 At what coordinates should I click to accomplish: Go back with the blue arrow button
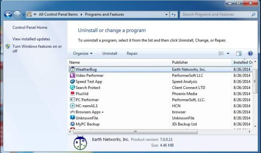[8, 15]
